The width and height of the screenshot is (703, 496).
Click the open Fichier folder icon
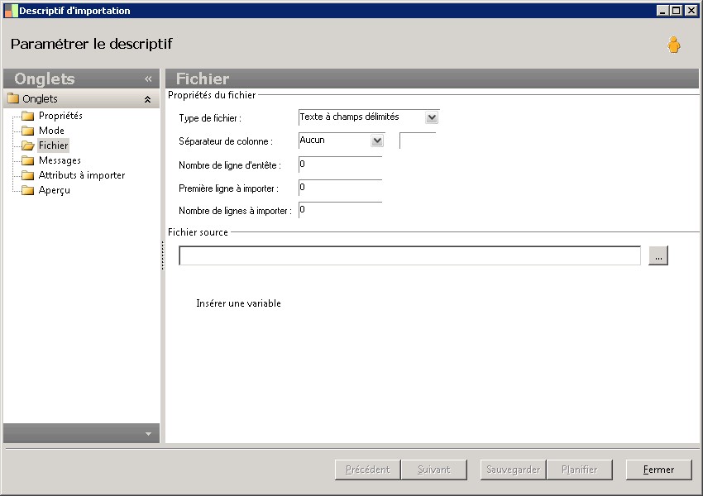click(28, 145)
